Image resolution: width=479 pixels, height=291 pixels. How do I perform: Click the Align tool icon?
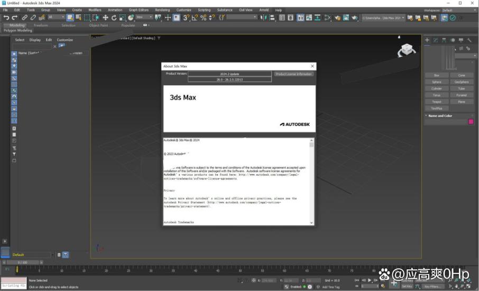(272, 17)
